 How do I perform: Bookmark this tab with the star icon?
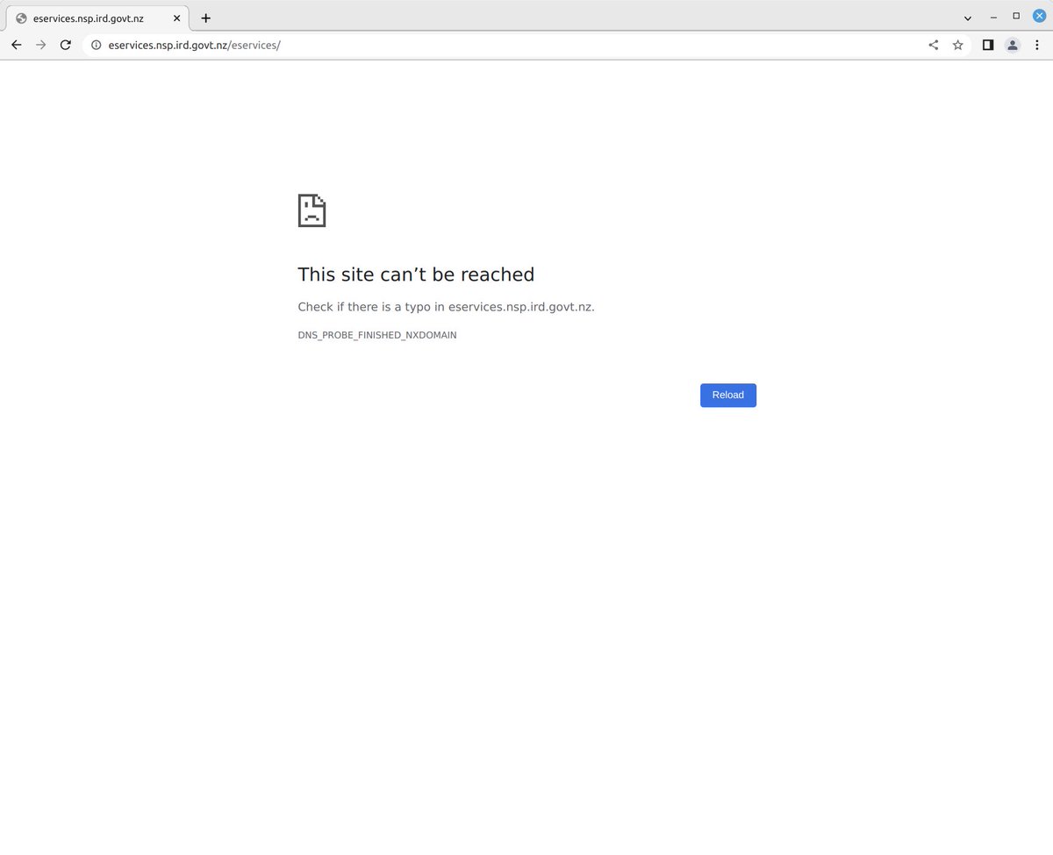[958, 45]
